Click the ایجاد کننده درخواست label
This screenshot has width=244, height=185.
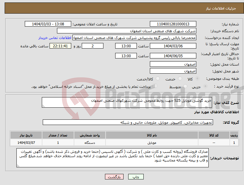pos(222,38)
